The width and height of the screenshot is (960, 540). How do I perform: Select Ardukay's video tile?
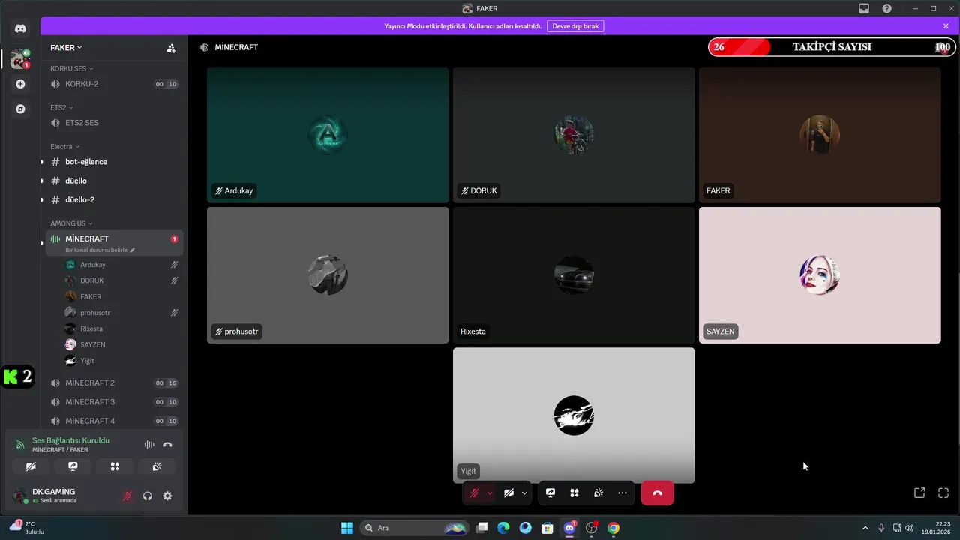click(328, 135)
